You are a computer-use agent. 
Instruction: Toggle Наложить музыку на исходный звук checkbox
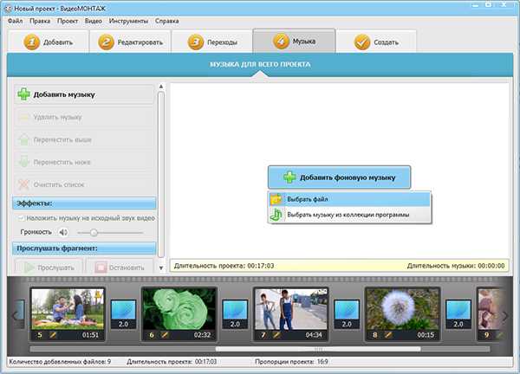point(21,218)
